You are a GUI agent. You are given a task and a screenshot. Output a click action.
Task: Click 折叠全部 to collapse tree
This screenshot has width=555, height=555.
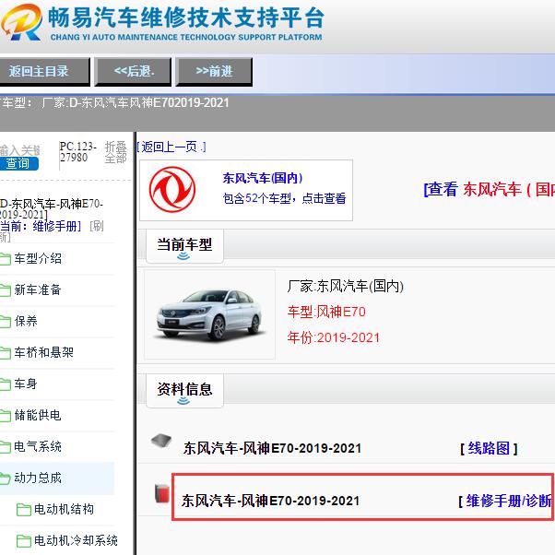click(x=115, y=152)
